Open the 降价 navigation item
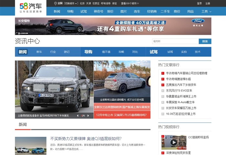The height and width of the screenshot is (155, 226). click(x=177, y=11)
